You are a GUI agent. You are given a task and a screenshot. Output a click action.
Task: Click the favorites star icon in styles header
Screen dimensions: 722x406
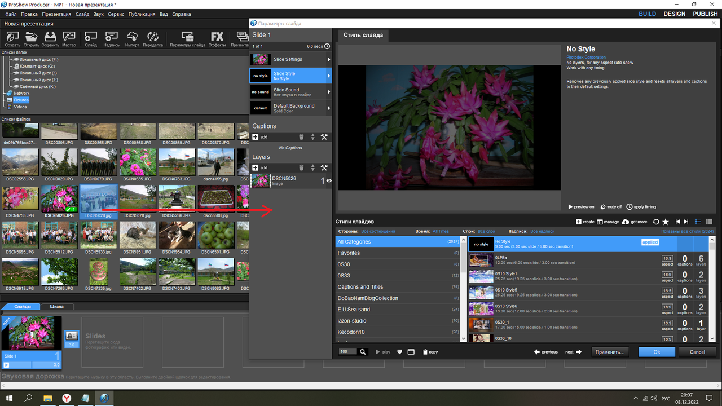click(666, 222)
